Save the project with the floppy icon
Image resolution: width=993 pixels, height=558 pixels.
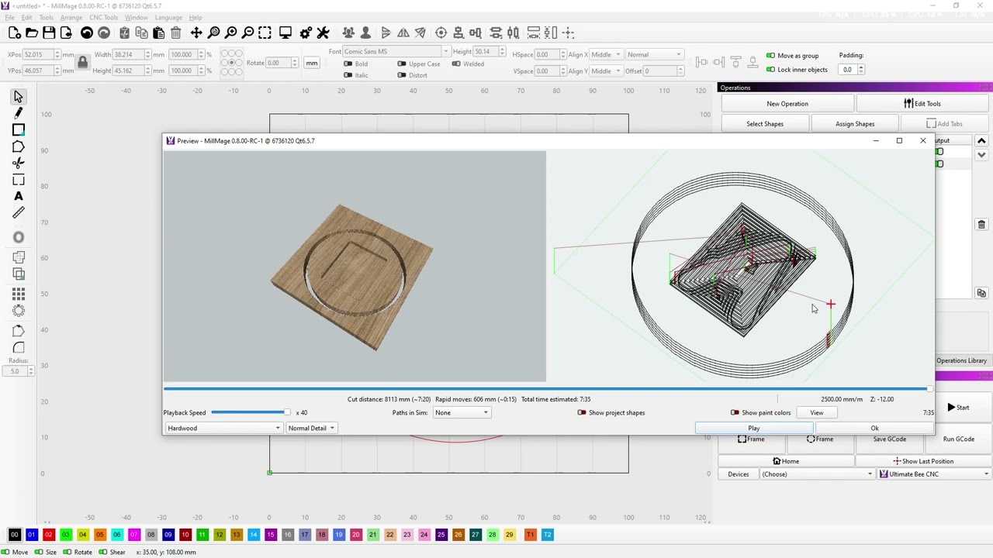click(x=49, y=33)
